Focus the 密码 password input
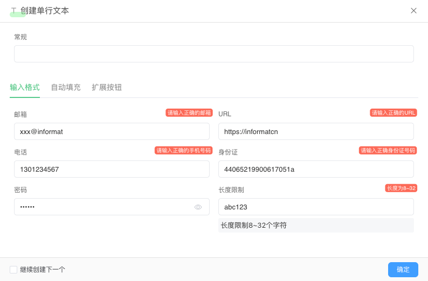Image resolution: width=428 pixels, height=281 pixels. (x=102, y=207)
